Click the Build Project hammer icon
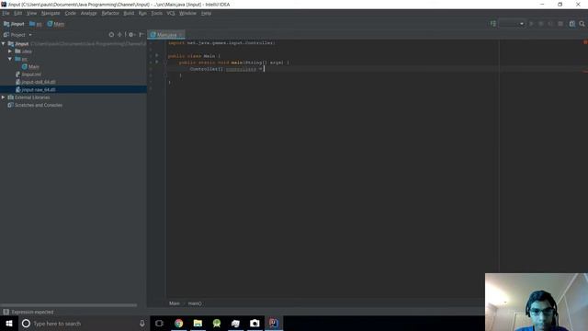This screenshot has width=588, height=331. (x=493, y=24)
